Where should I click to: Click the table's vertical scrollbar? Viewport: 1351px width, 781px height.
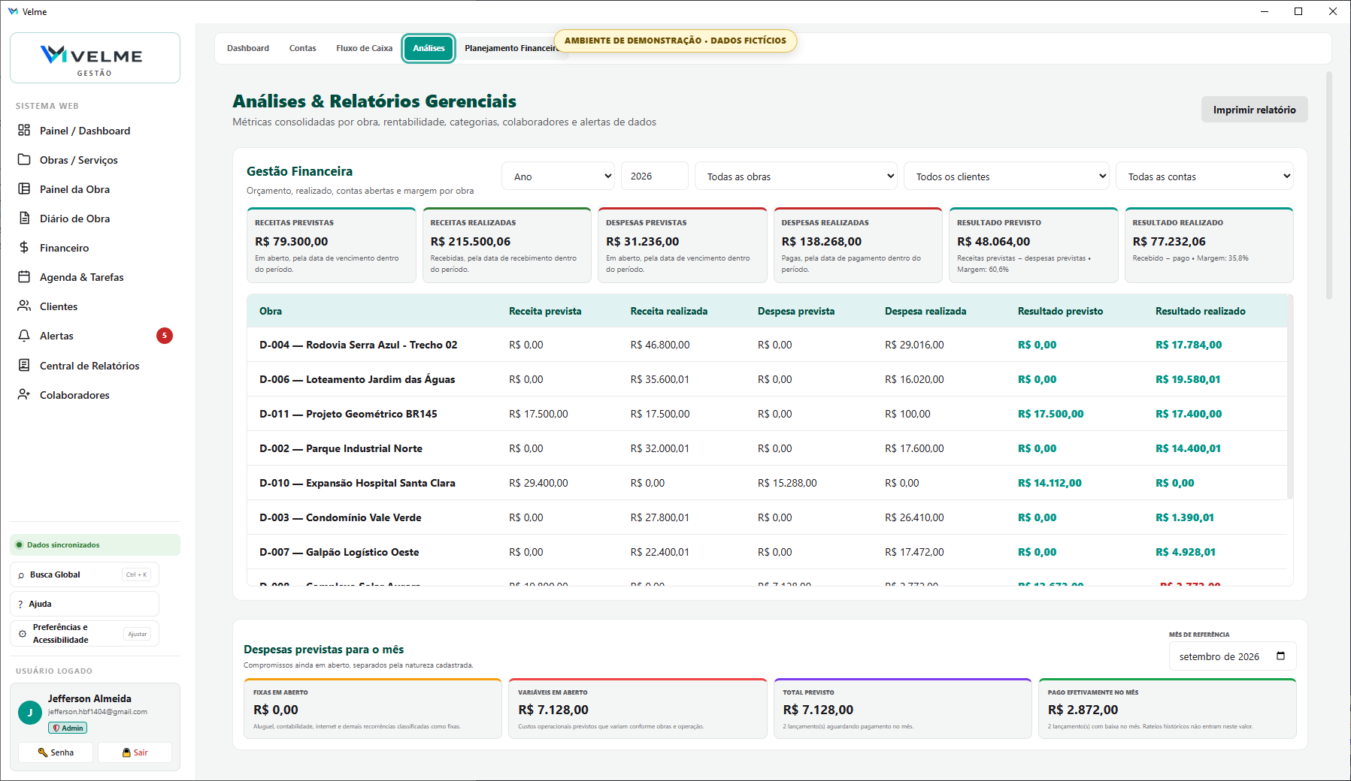coord(1290,398)
